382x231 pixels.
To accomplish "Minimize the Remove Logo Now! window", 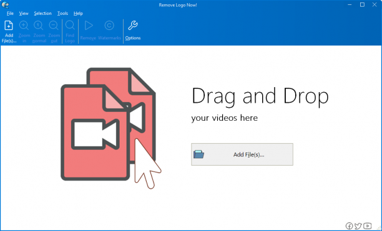I will pos(350,4).
